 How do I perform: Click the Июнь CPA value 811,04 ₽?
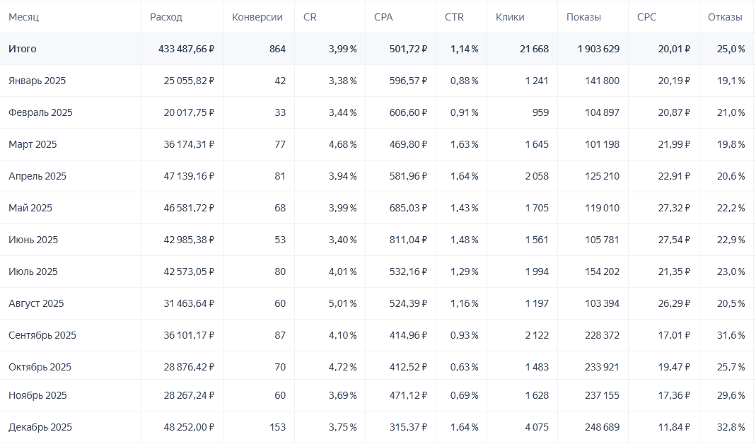407,240
